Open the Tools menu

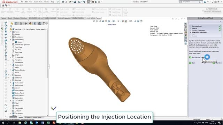pos(41,2)
